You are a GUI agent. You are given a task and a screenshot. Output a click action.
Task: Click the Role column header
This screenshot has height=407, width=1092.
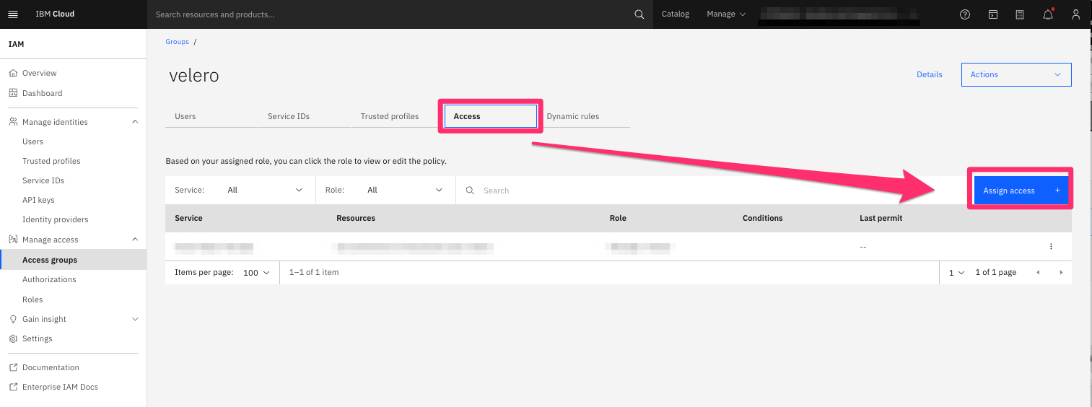(x=618, y=218)
